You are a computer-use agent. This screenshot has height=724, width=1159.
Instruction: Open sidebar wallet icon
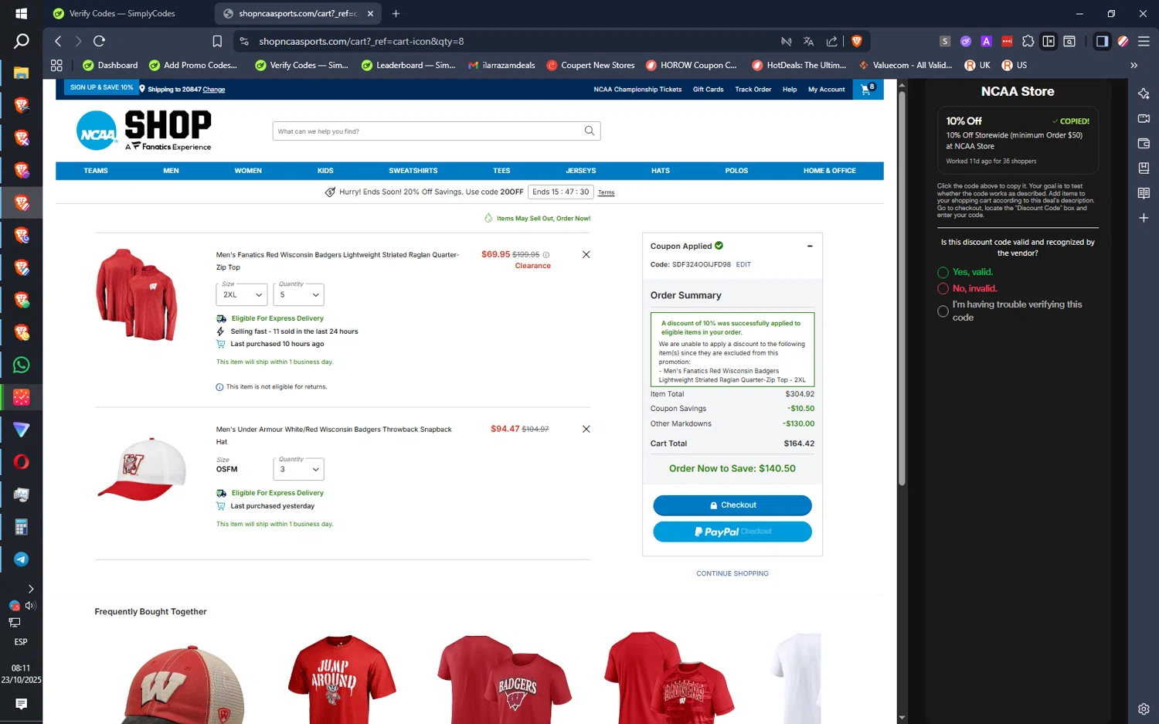pos(1144,143)
